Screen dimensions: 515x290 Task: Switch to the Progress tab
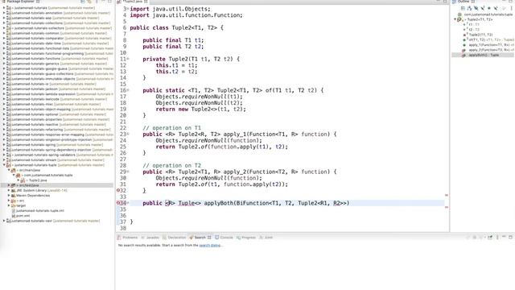point(246,238)
